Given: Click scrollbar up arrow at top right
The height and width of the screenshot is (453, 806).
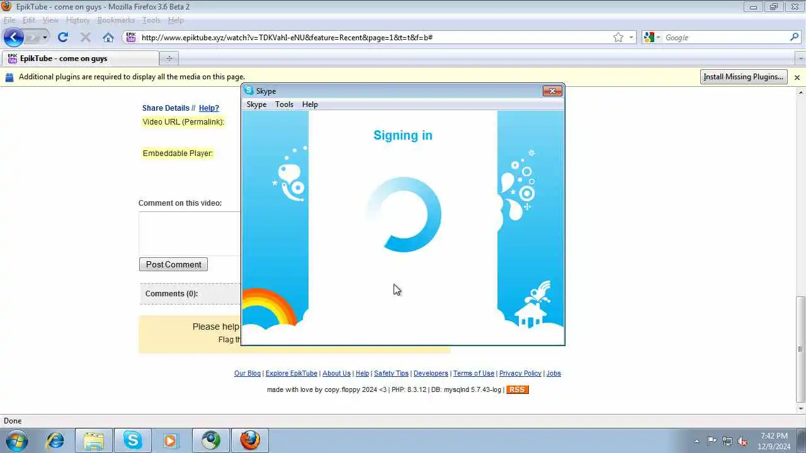Looking at the screenshot, I should pyautogui.click(x=800, y=92).
